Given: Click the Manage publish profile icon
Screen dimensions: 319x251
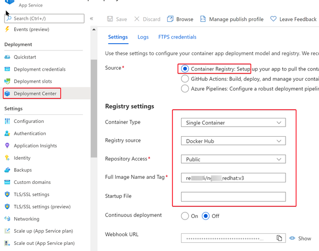Looking at the screenshot, I should [x=203, y=19].
